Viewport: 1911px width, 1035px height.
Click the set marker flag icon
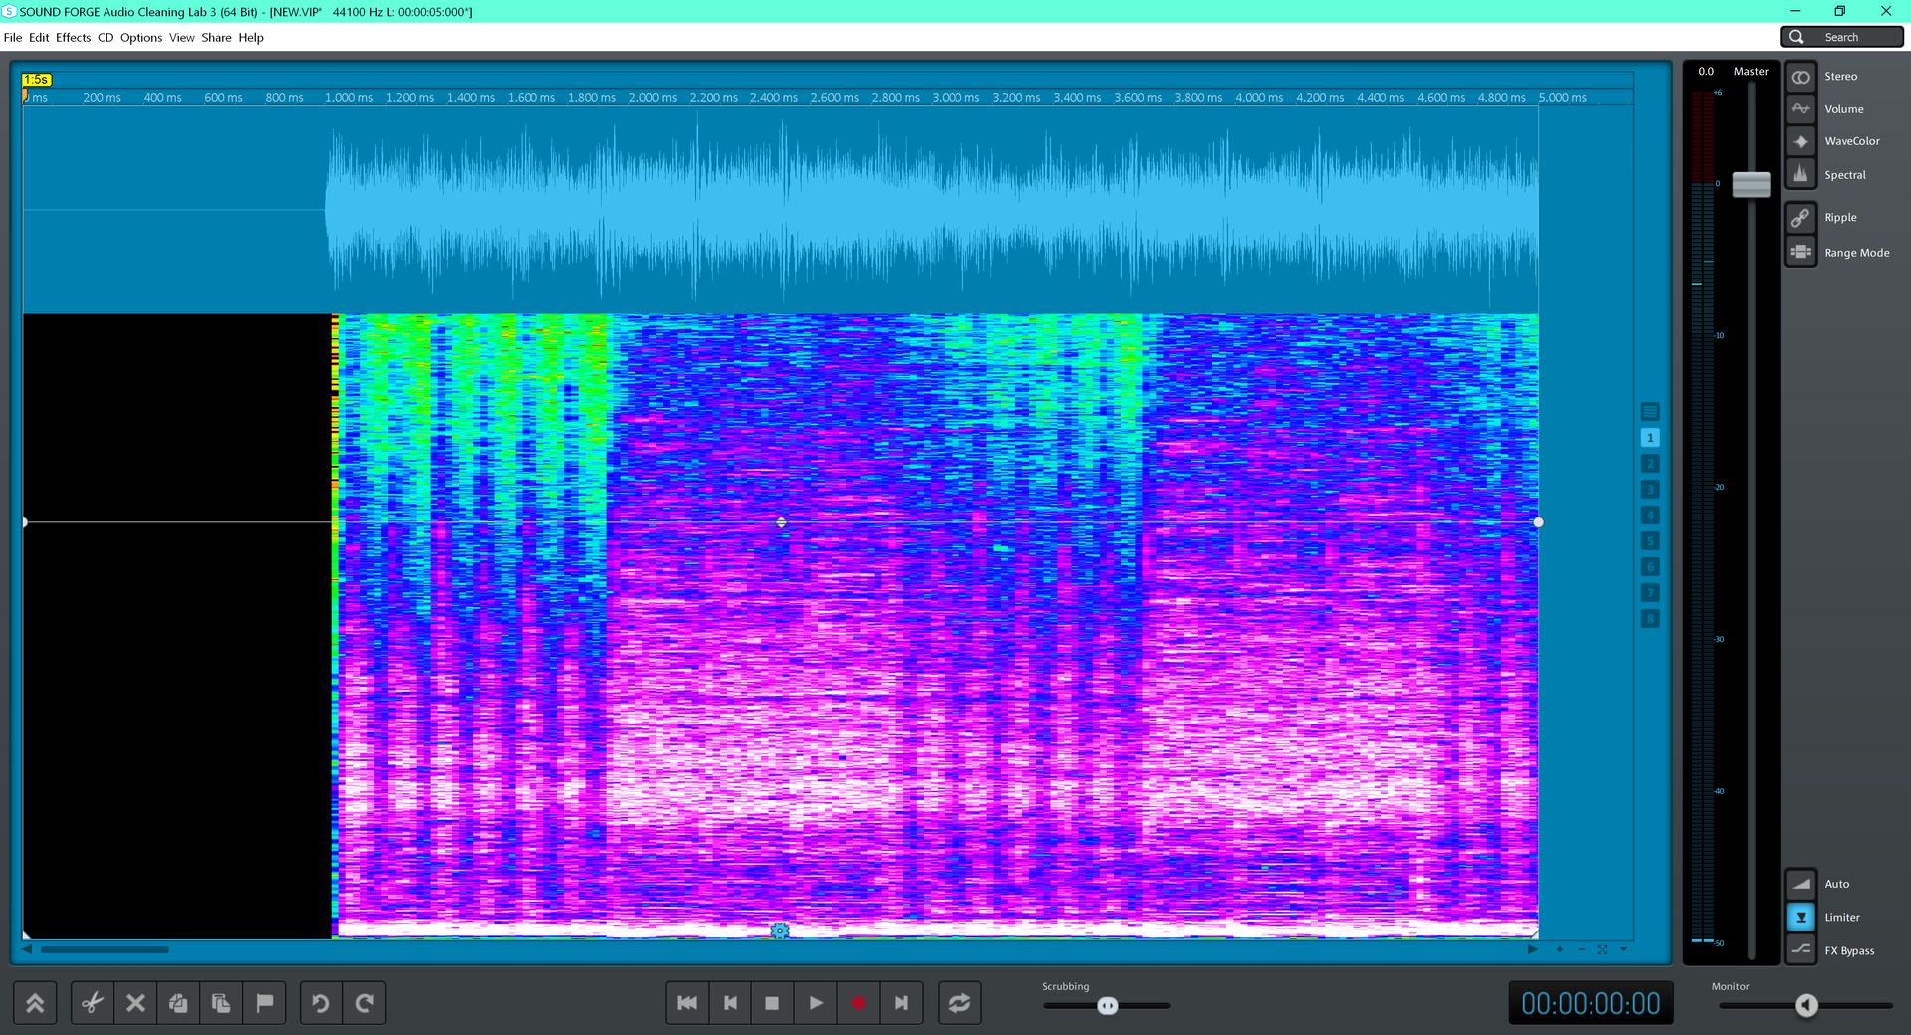264,1003
